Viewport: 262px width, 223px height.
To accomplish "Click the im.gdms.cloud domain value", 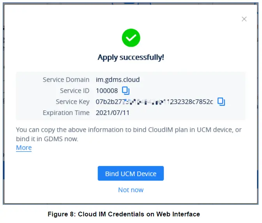I will 118,80.
